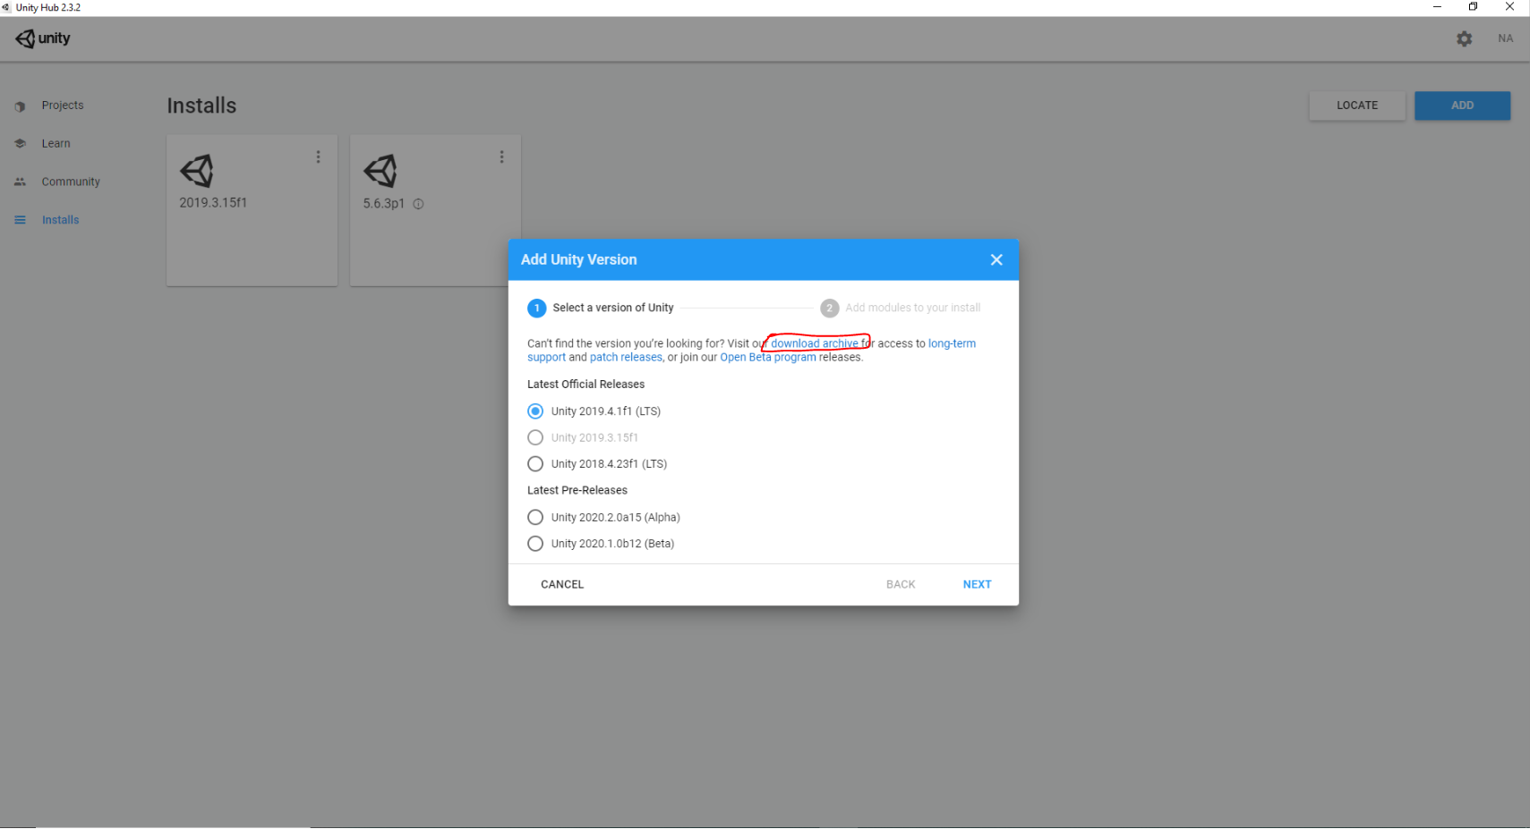
Task: Click info icon next to 5.6.3p1
Action: 418,204
